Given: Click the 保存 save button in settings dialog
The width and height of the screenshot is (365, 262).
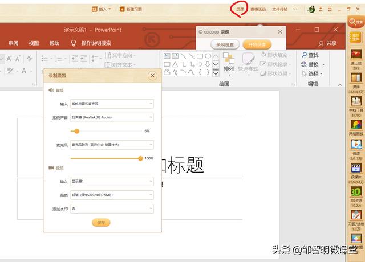Looking at the screenshot, I should coord(101,223).
